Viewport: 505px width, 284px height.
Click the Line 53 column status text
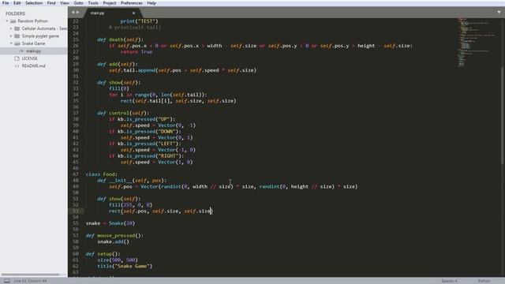point(30,281)
